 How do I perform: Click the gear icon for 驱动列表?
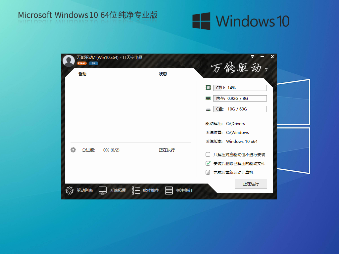(70, 190)
